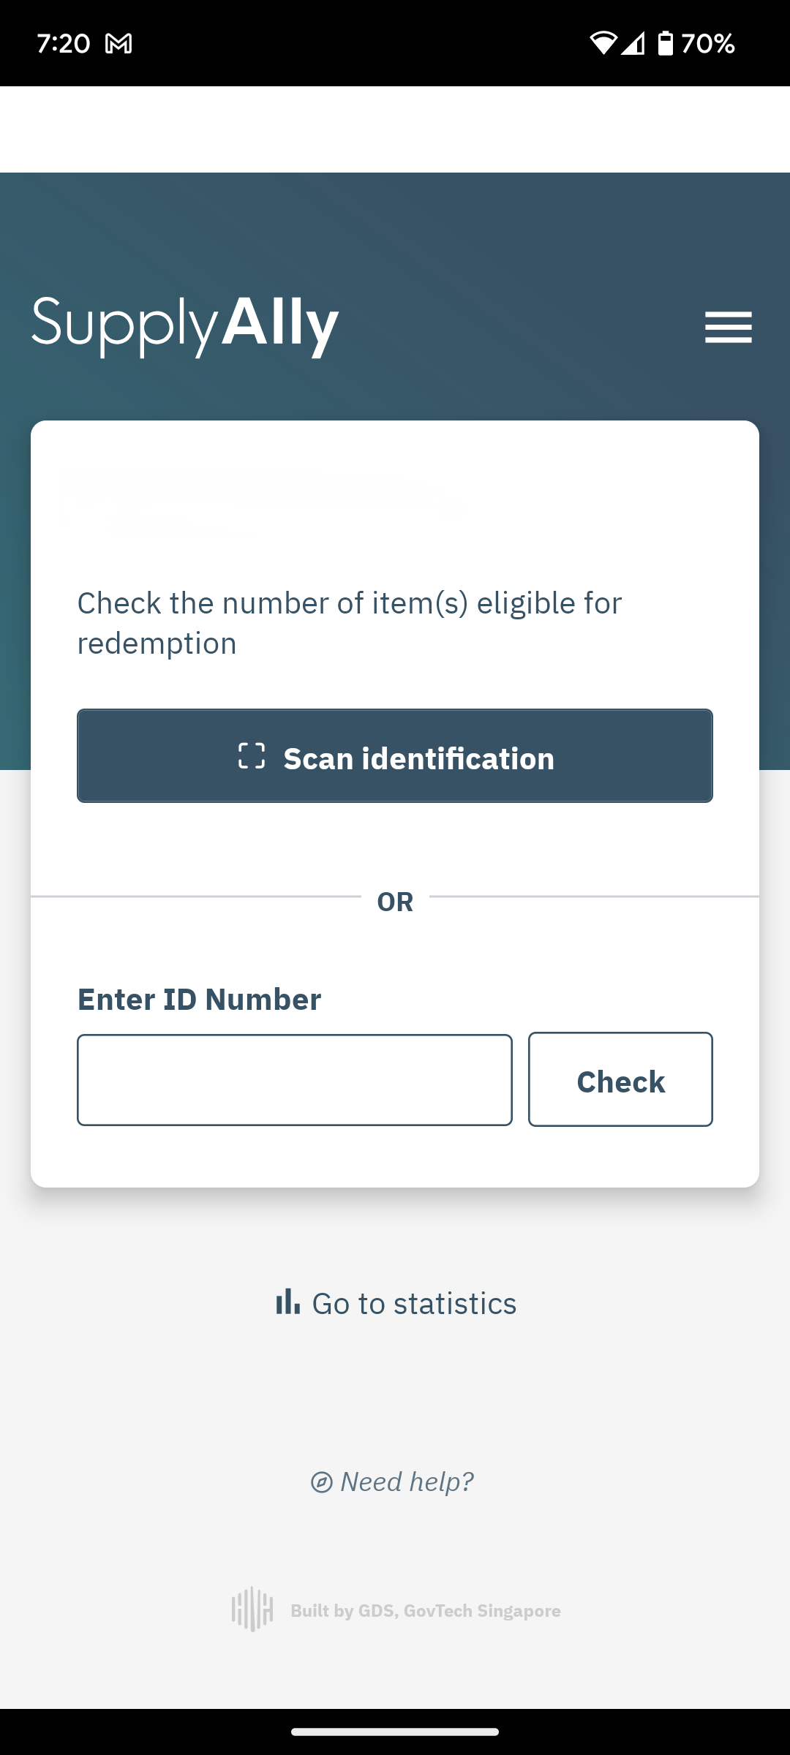Tap the 70% battery percentage text

tap(707, 44)
